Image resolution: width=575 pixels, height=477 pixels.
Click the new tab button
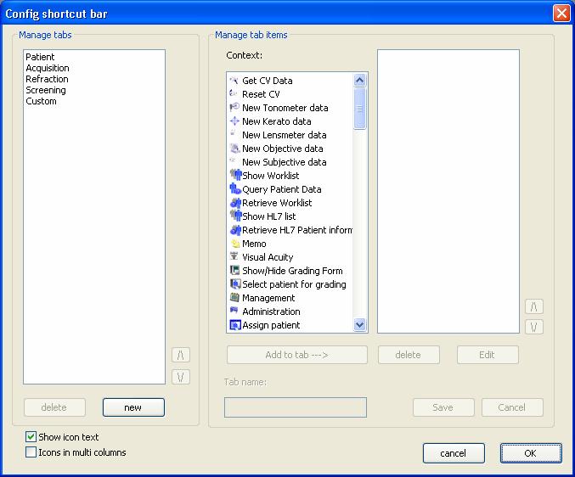click(133, 407)
